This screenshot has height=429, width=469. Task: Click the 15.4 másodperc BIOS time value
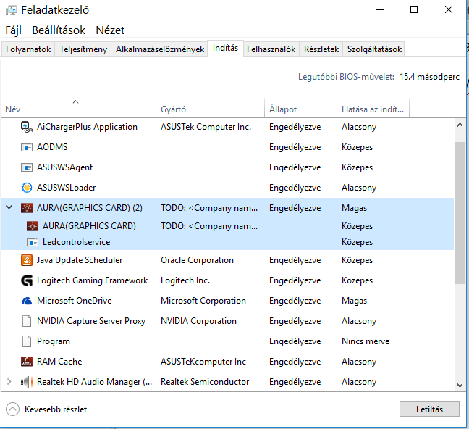pos(429,77)
